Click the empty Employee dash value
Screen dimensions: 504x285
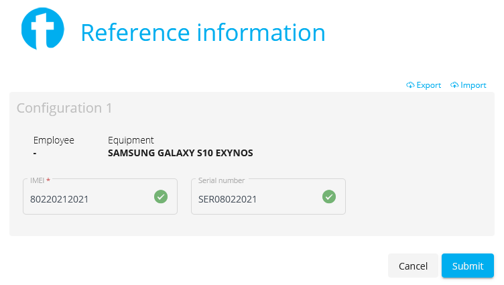[36, 153]
